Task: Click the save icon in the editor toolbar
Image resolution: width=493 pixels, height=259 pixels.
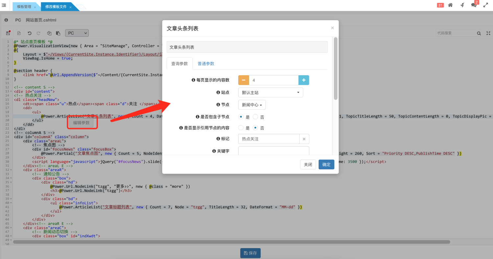Action: (8, 33)
